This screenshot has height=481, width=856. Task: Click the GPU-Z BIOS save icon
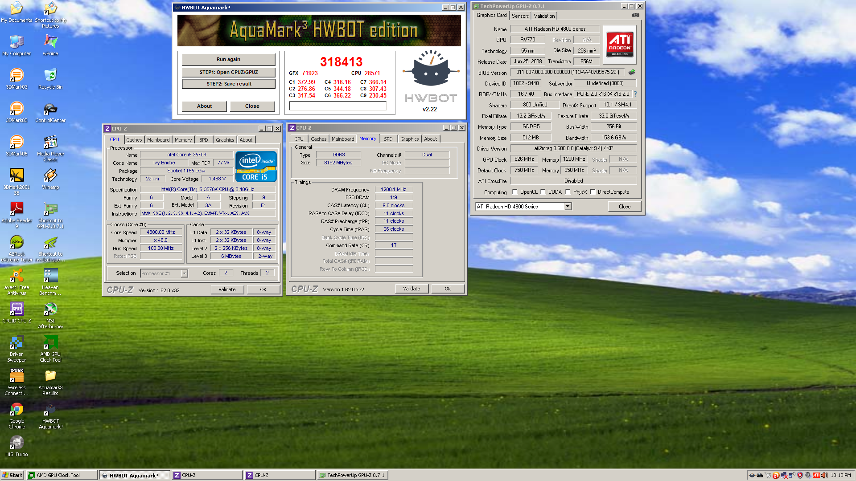pos(632,72)
